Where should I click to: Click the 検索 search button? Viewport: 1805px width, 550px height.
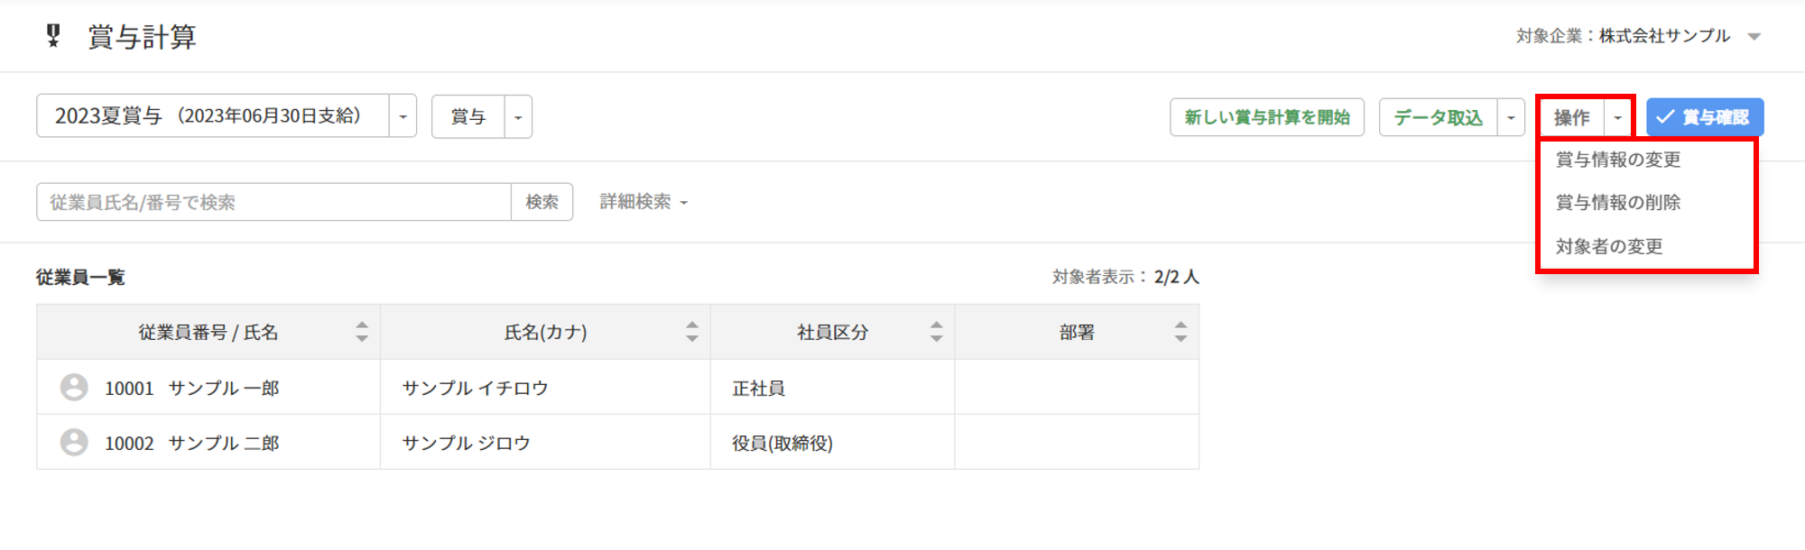click(542, 202)
